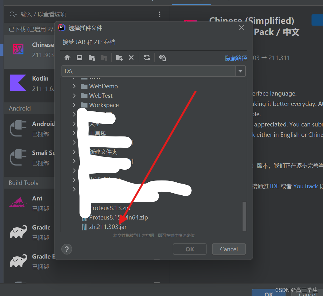Open the path dropdown showing D:\

tap(240, 71)
